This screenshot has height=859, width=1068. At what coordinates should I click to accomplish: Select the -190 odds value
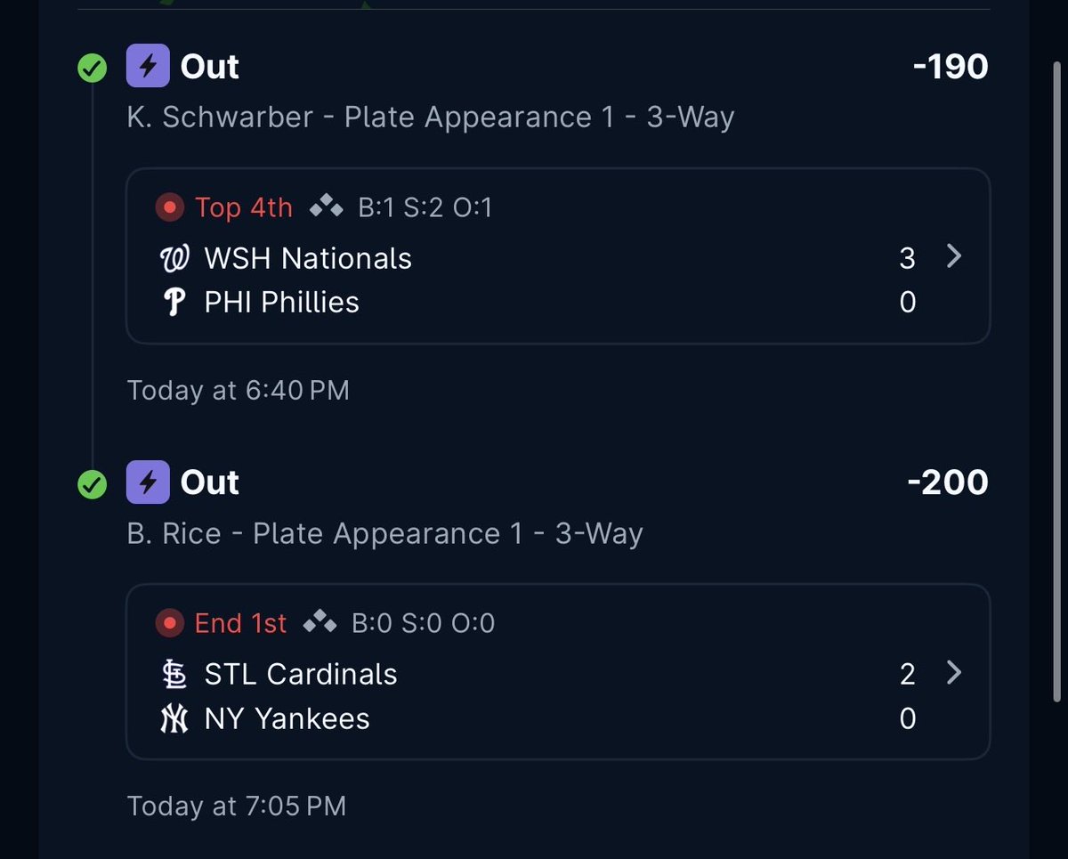pos(951,67)
